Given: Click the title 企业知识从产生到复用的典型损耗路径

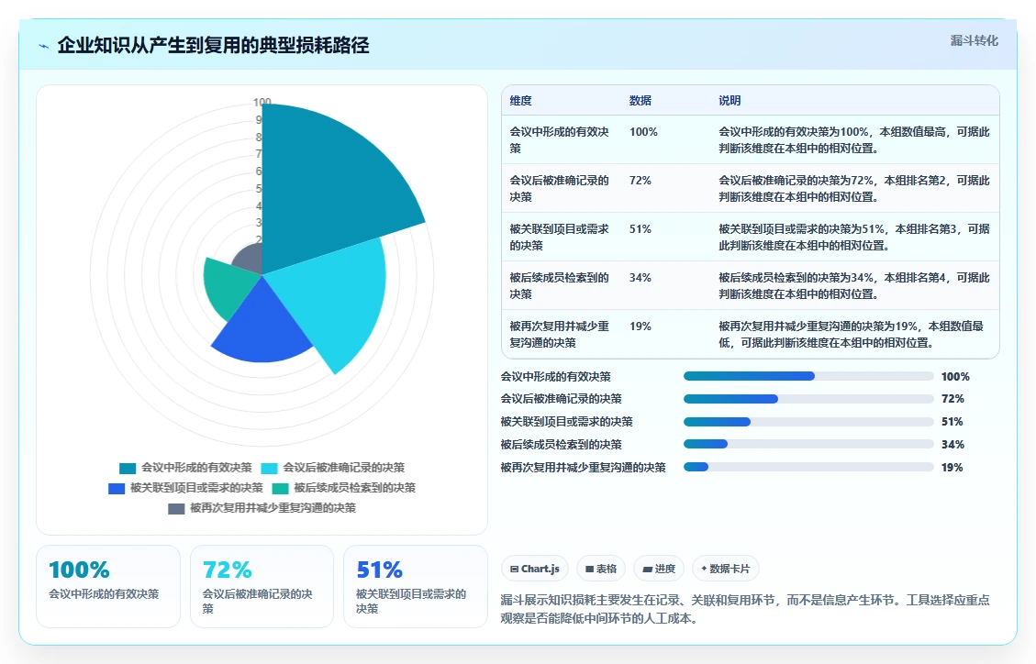Looking at the screenshot, I should 213,46.
